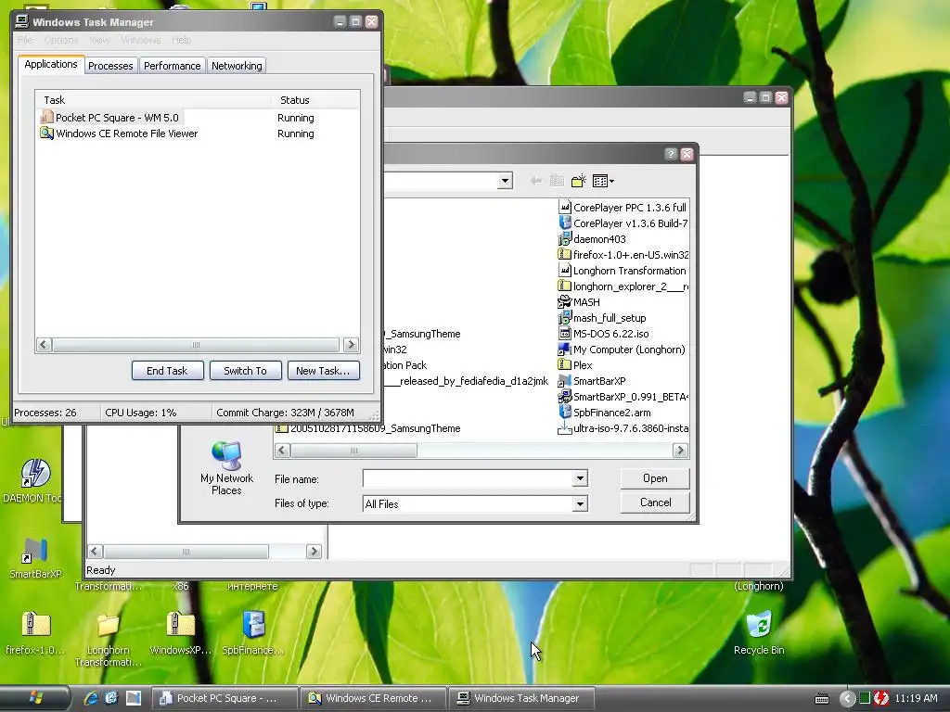Click the file list horizontal scrollbar thumb

tap(353, 450)
